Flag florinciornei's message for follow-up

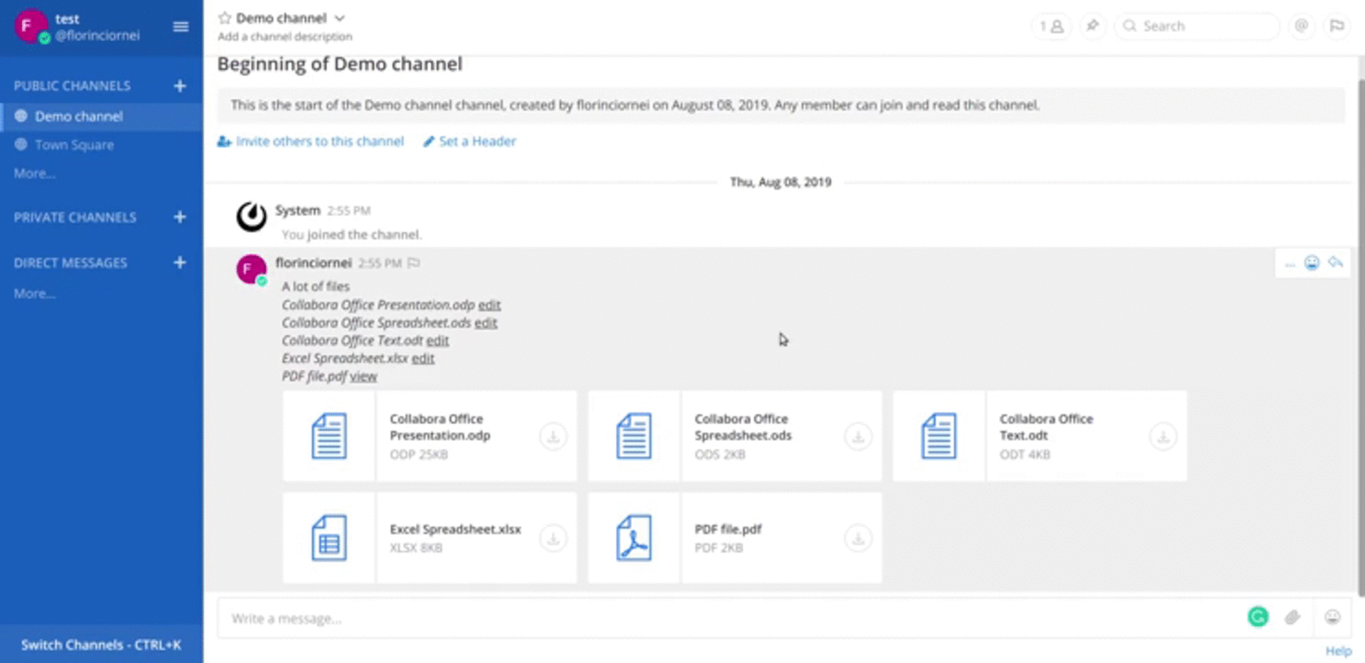coord(414,263)
